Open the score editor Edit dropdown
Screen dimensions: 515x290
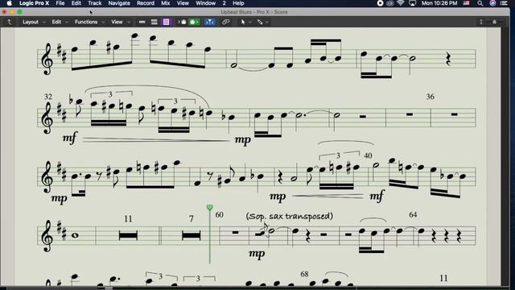tap(60, 22)
